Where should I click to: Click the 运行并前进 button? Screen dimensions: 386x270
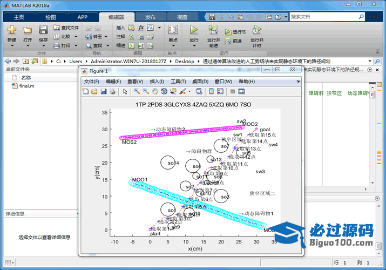click(213, 36)
